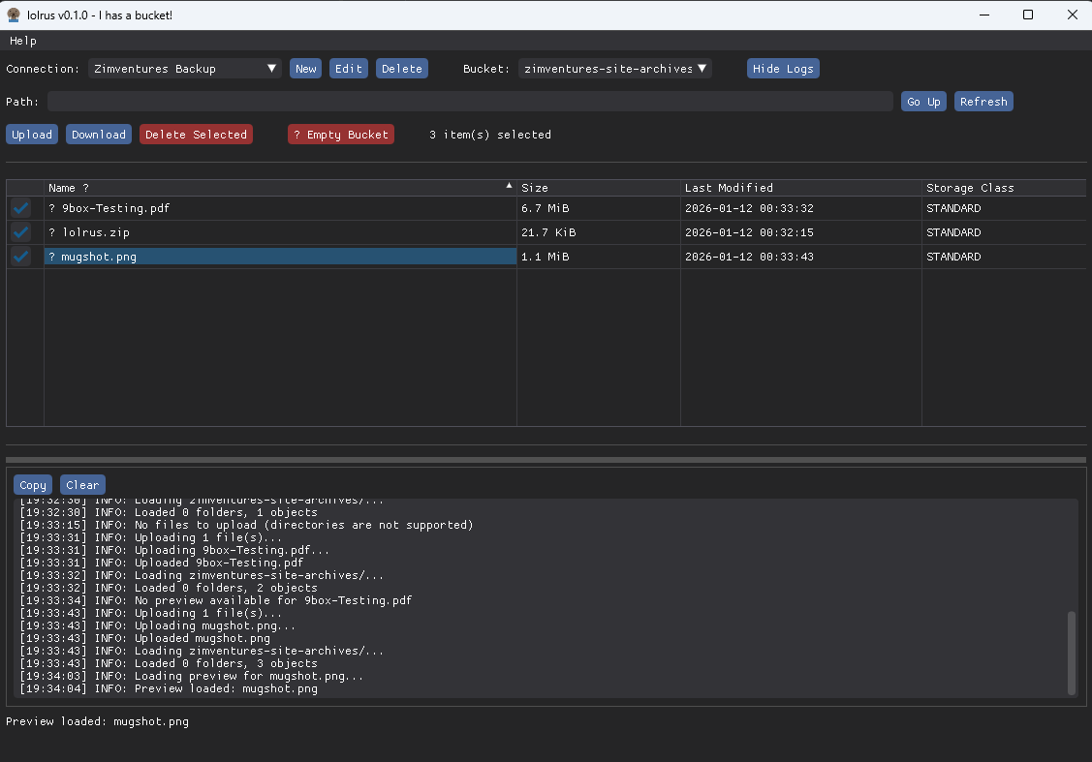This screenshot has width=1092, height=762.
Task: Uncheck the lolrus.zip row checkbox
Action: (20, 231)
